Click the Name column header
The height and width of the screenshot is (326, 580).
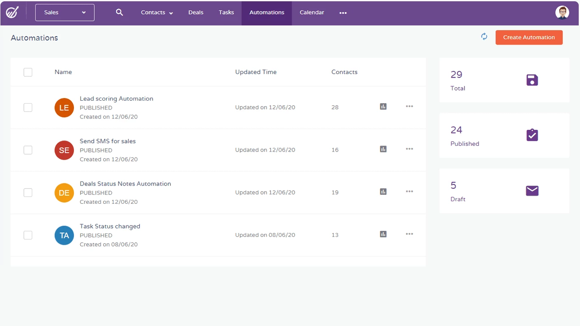(x=63, y=72)
